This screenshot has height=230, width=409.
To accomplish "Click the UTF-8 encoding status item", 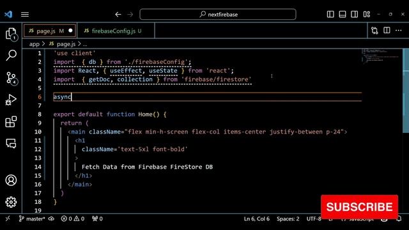I will (314, 218).
